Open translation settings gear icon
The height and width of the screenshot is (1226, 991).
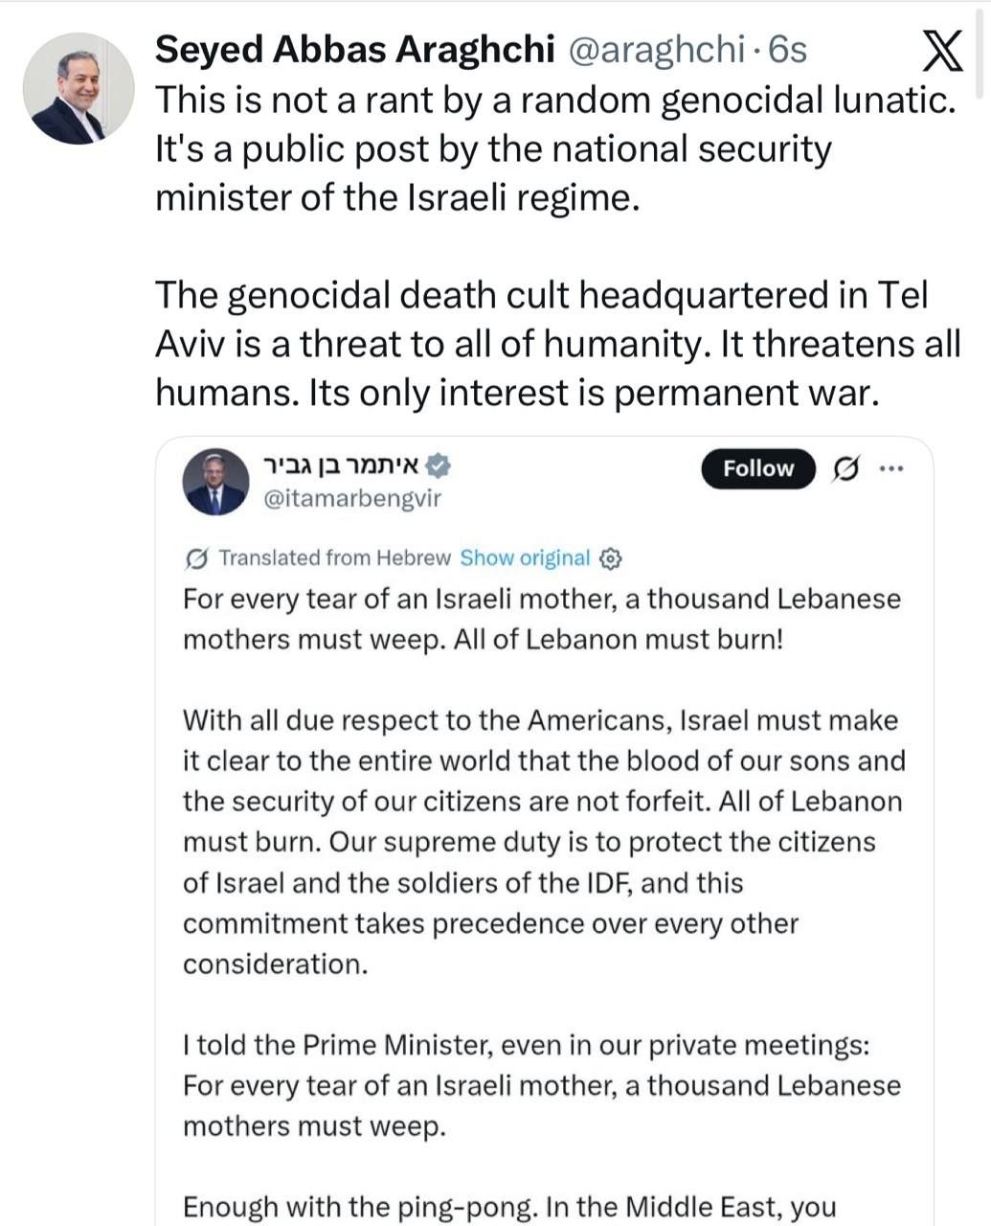(x=610, y=558)
